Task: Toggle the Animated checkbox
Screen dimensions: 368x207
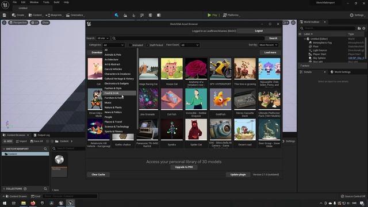Action: [131, 45]
